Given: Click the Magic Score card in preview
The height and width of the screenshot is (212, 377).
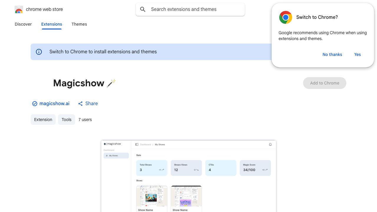Looking at the screenshot, I should pos(255,168).
